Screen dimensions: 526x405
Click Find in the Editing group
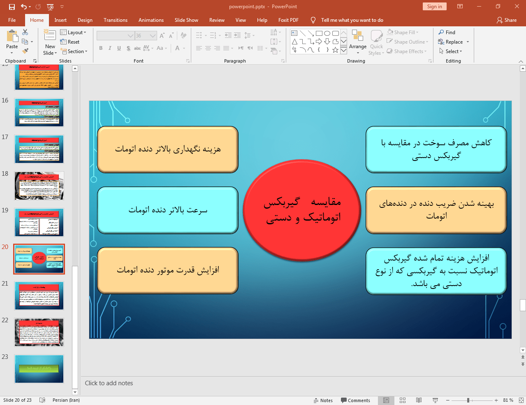(x=447, y=33)
